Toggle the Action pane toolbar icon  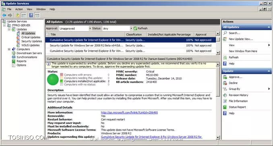point(37,15)
